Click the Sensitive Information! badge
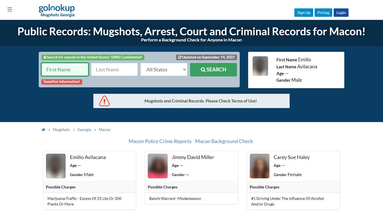Viewport: 383px width, 215px height. 62,82
